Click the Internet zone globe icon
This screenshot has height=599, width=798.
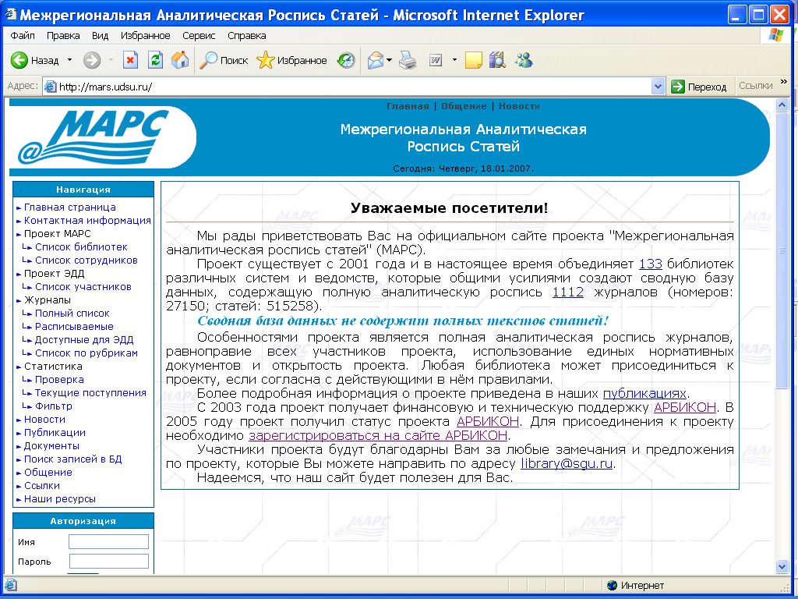coord(613,585)
